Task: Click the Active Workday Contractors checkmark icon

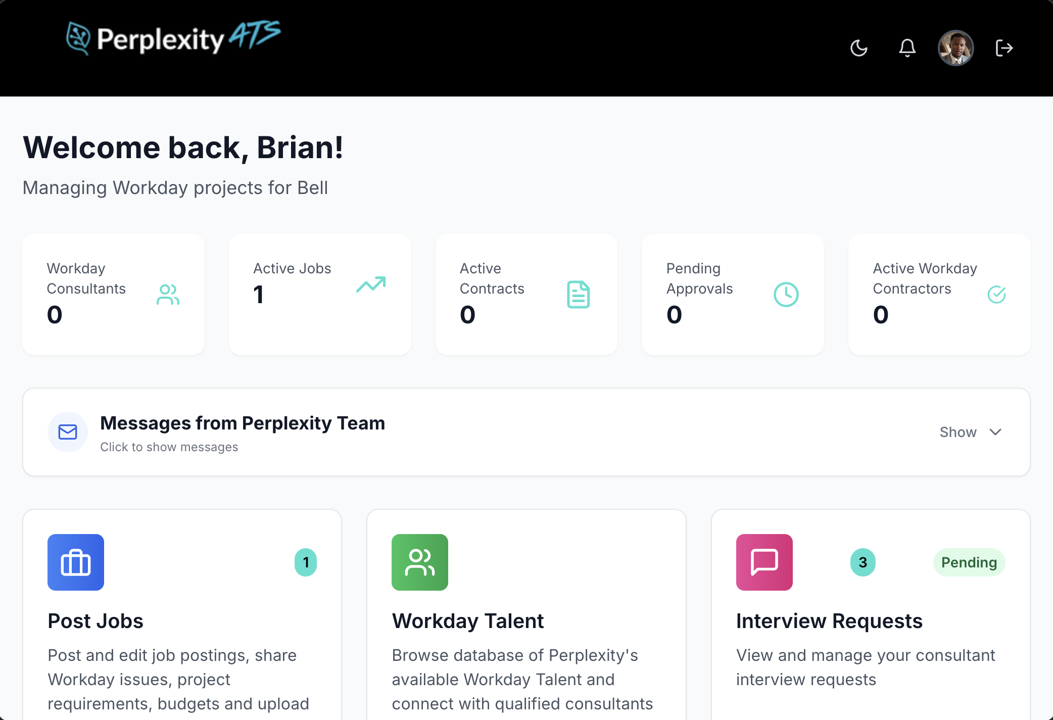Action: click(997, 294)
